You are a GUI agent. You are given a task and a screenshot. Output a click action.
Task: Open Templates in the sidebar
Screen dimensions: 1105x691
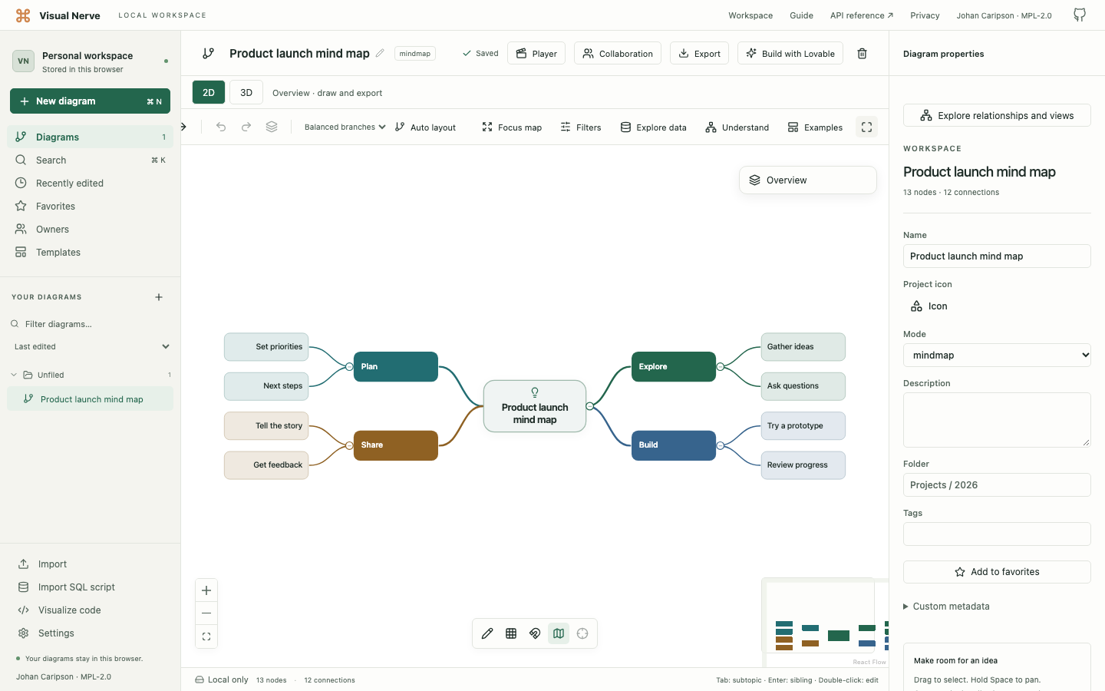point(91,253)
